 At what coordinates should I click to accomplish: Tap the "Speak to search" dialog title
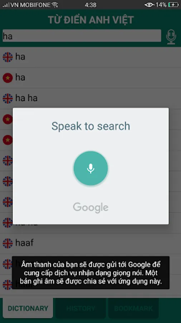pyautogui.click(x=91, y=126)
